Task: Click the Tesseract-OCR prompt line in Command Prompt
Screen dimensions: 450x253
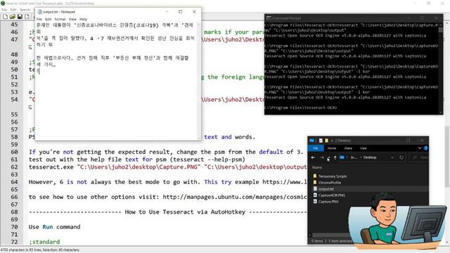Action: click(x=300, y=108)
